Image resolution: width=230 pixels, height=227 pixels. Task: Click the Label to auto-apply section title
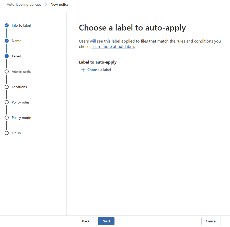pyautogui.click(x=98, y=62)
